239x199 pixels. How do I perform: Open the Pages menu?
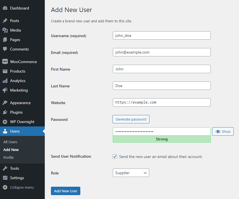point(15,40)
